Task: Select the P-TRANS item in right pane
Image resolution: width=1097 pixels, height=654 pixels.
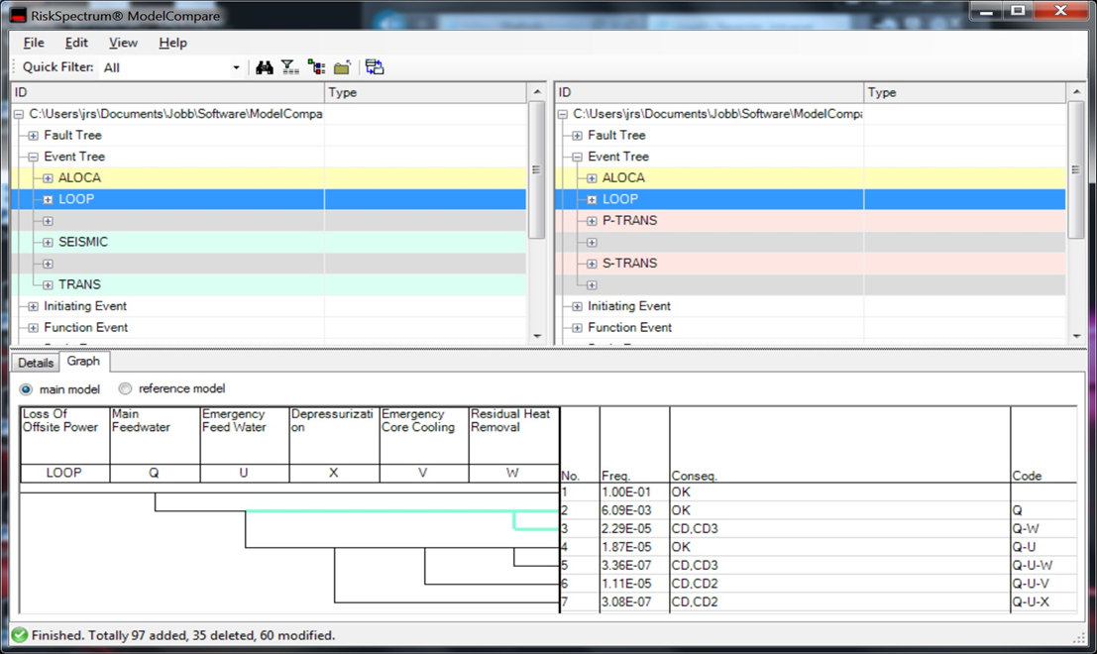Action: 629,221
